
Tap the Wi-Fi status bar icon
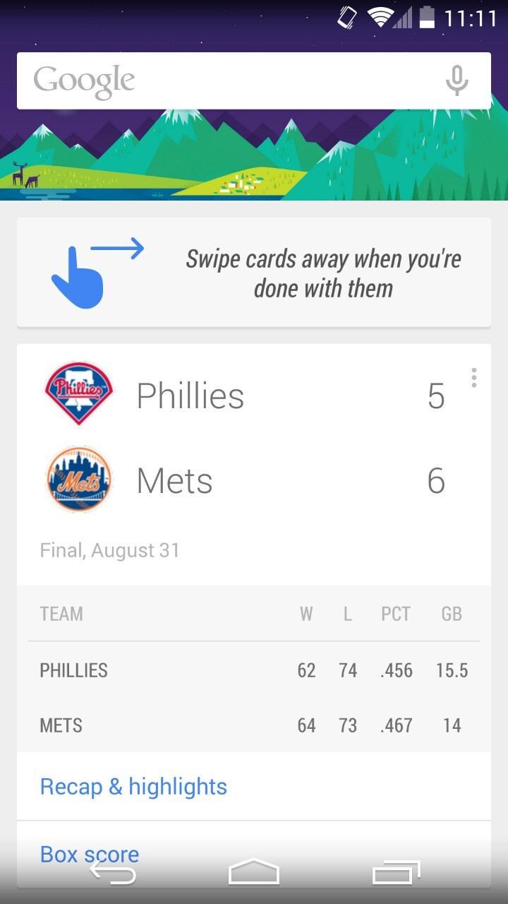(380, 17)
